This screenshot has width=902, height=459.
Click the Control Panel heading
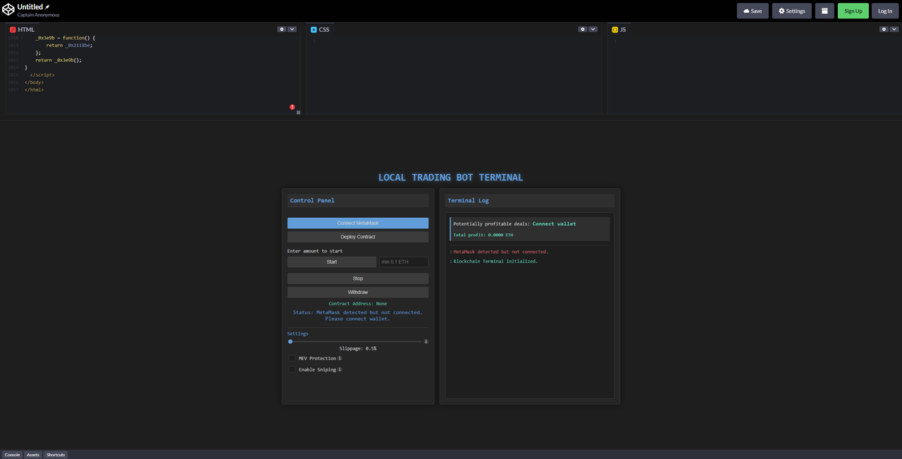pyautogui.click(x=312, y=200)
